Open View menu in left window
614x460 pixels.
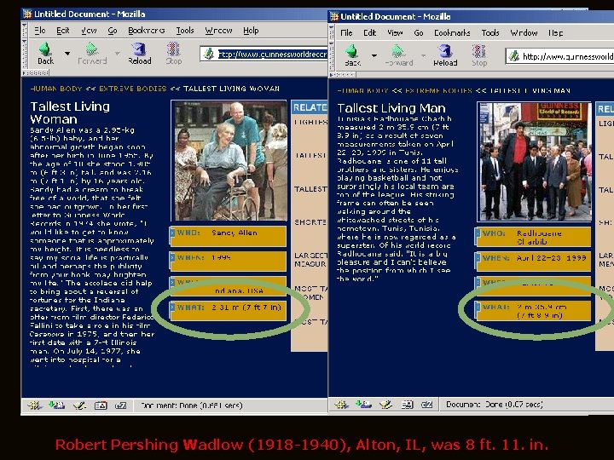[89, 31]
